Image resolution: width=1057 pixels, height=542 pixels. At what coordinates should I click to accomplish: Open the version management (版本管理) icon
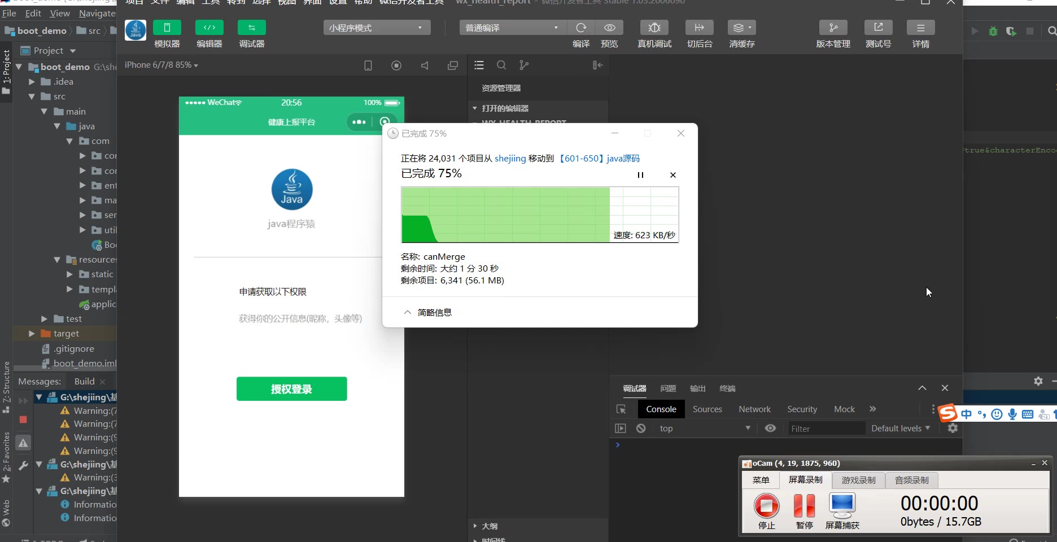coord(833,28)
